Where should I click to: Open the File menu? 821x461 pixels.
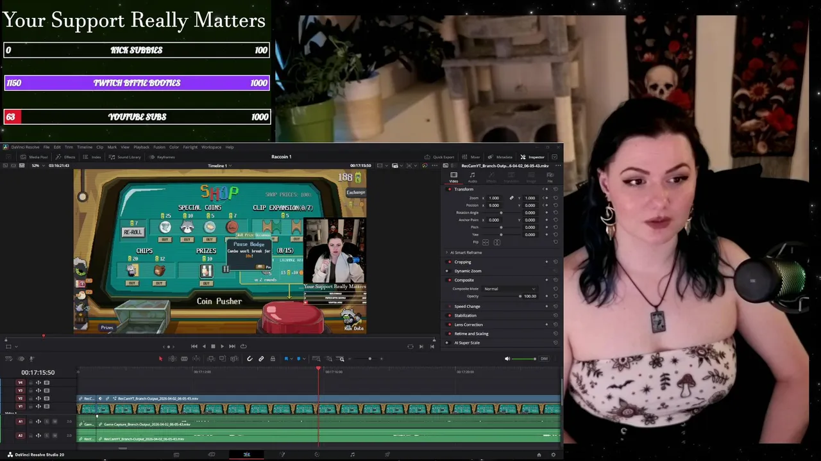46,147
